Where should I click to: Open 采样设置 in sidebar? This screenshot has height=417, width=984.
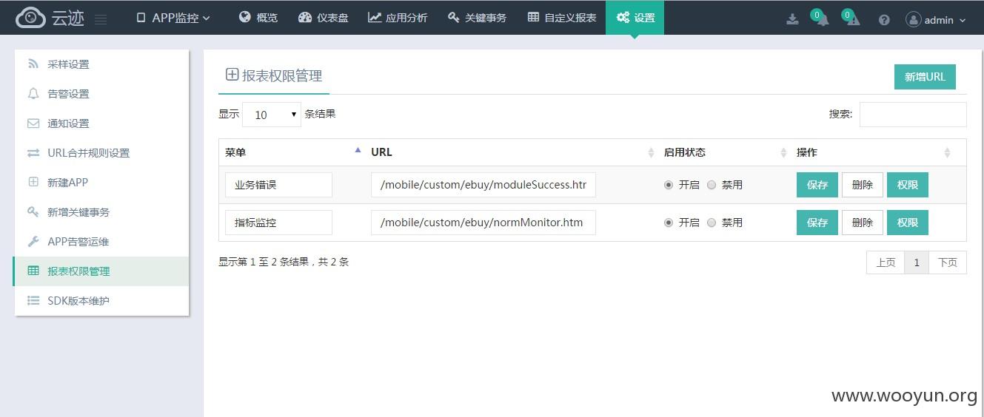[x=101, y=64]
